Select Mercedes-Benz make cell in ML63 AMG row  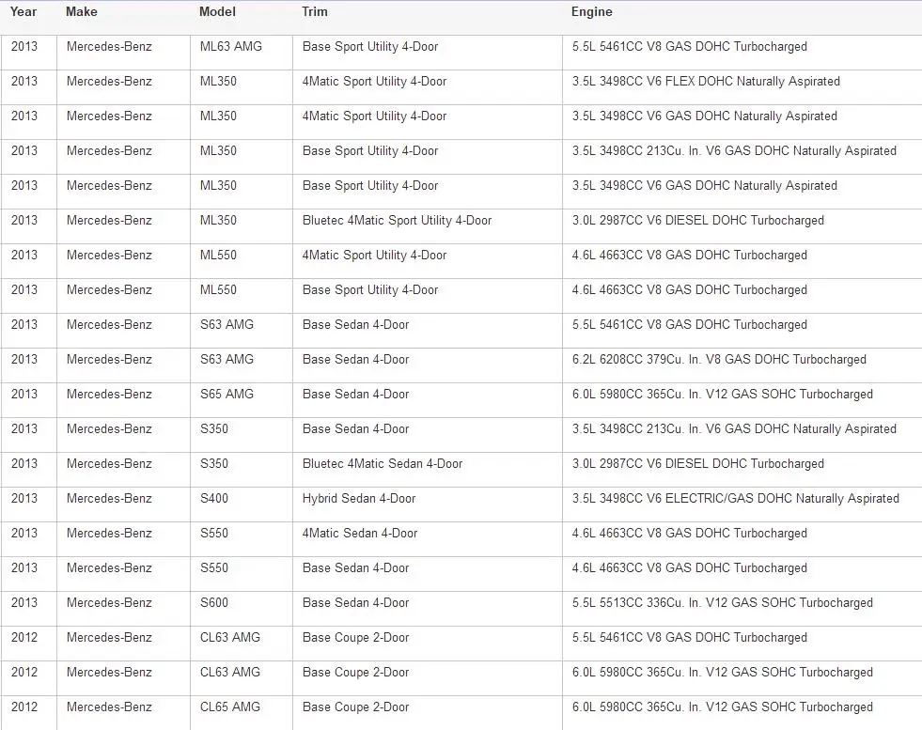coord(123,53)
